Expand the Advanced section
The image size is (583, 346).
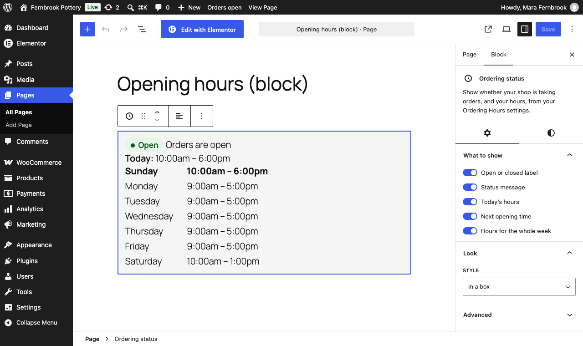519,315
